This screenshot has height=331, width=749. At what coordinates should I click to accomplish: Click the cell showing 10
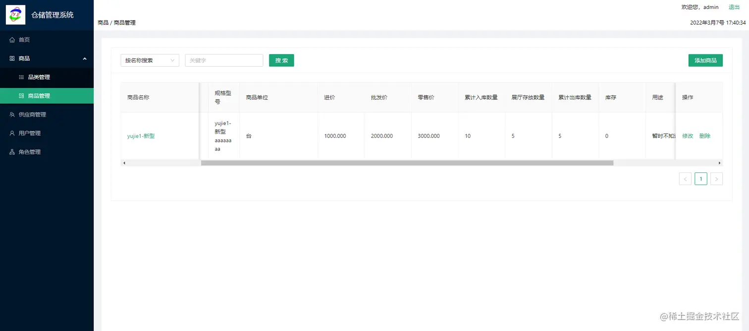[481, 136]
